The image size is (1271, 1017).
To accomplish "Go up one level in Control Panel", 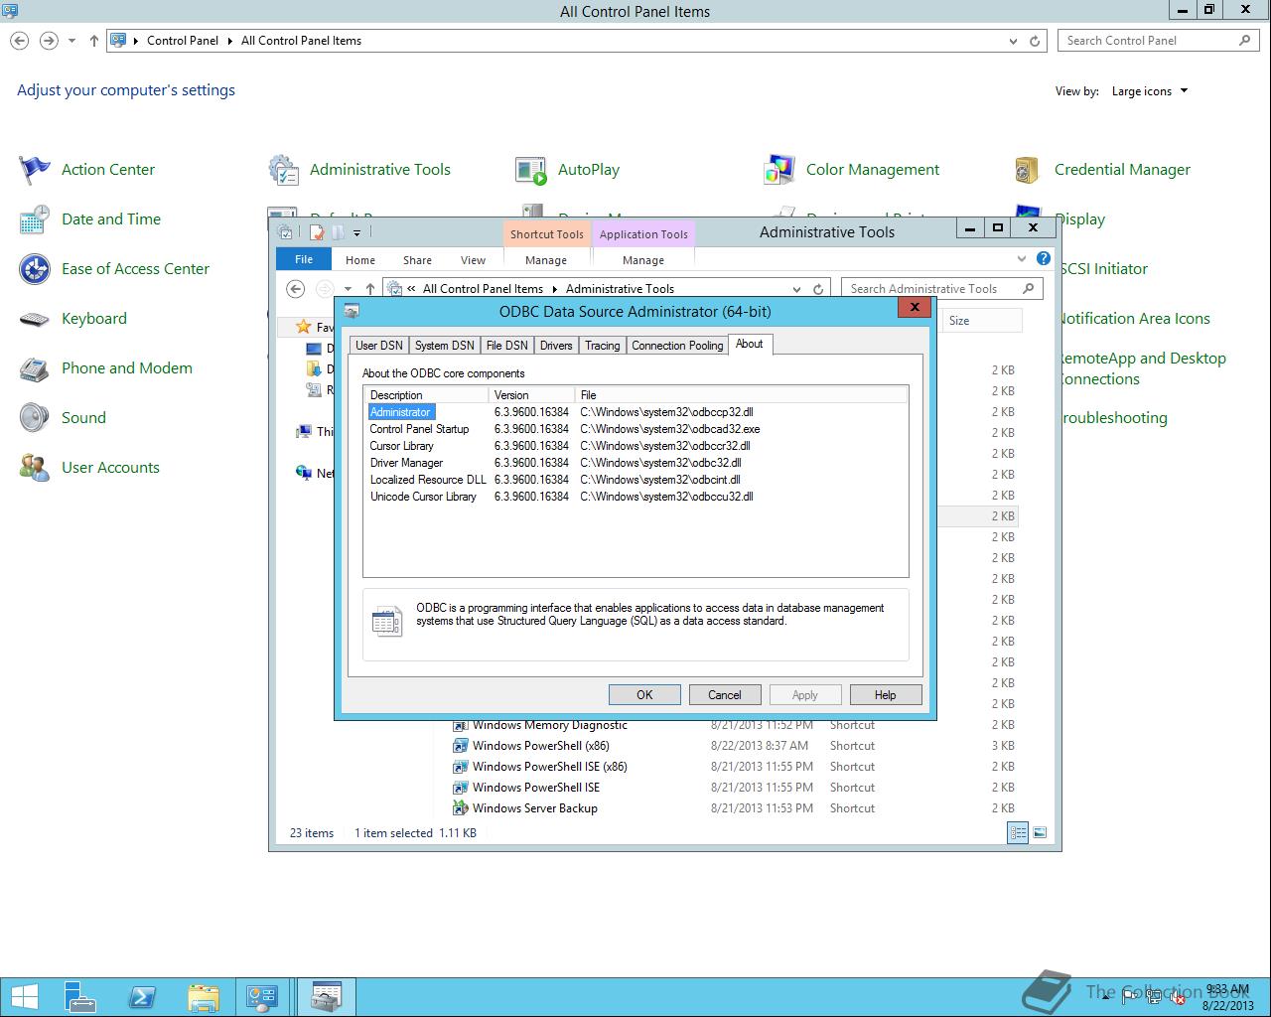I will coord(94,41).
